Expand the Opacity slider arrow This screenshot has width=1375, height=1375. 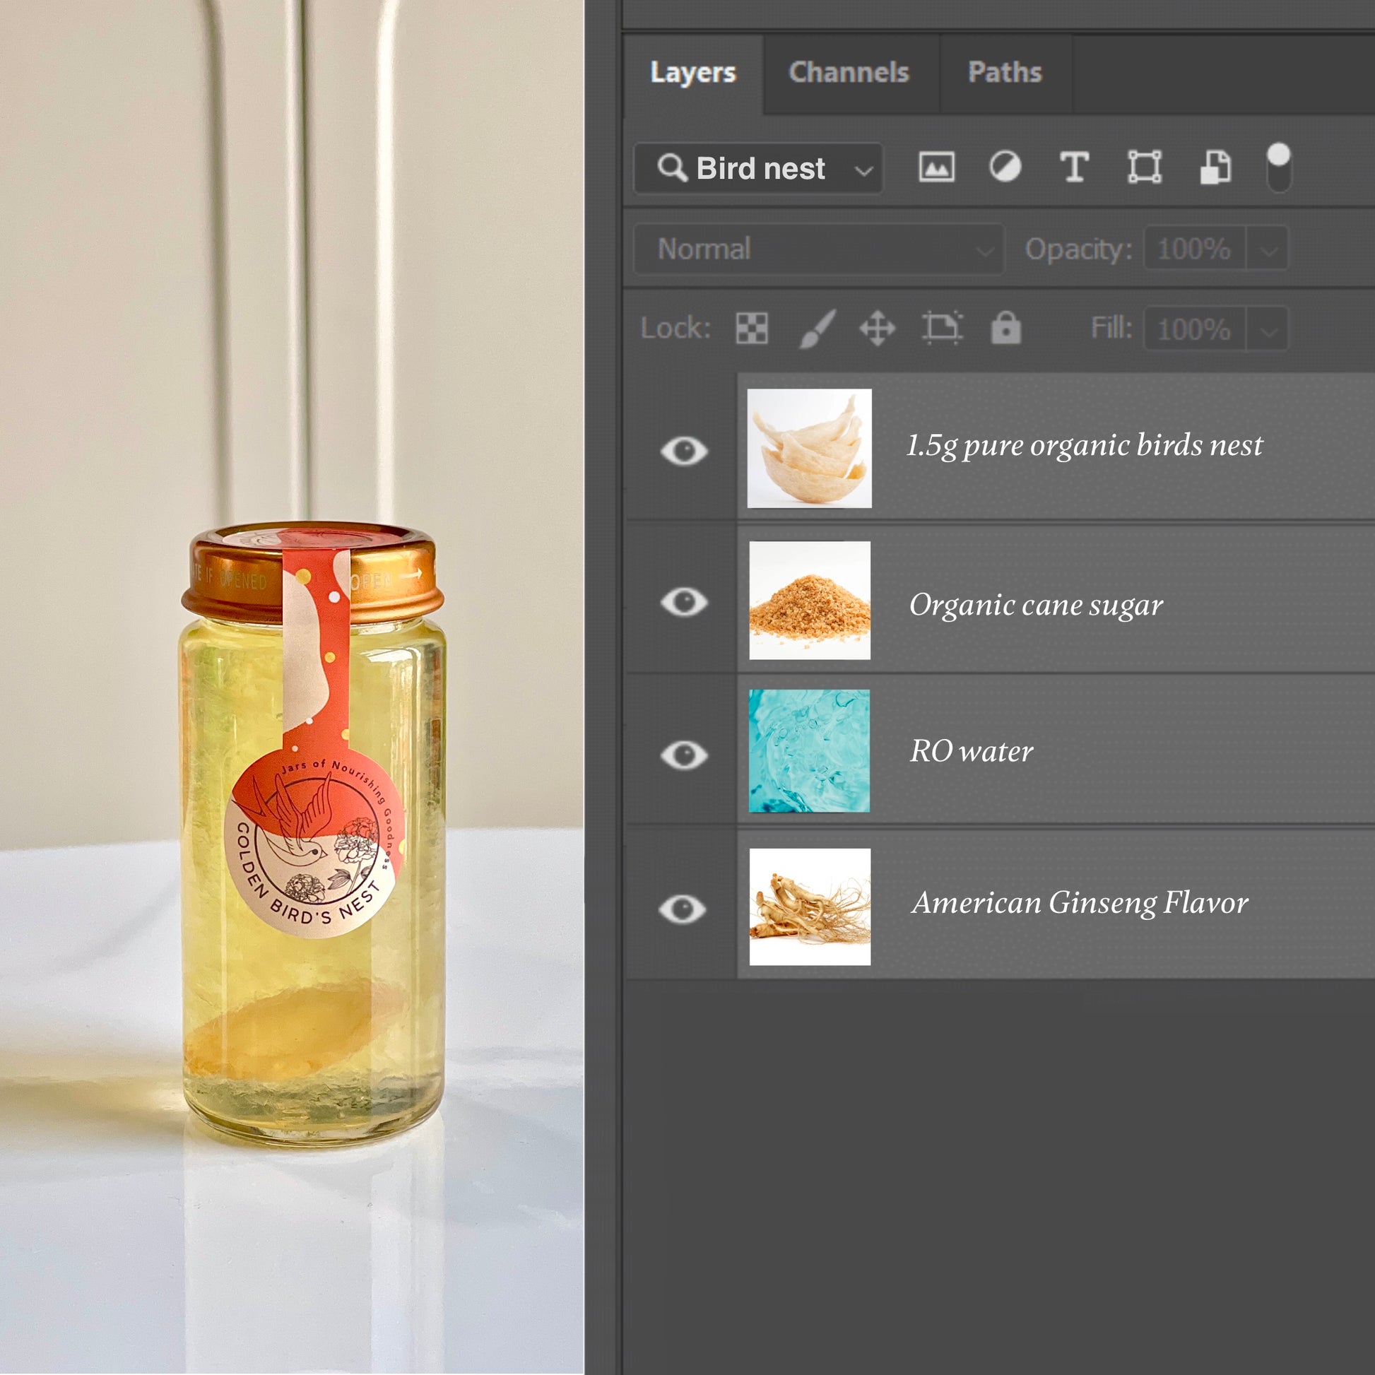pos(1268,250)
